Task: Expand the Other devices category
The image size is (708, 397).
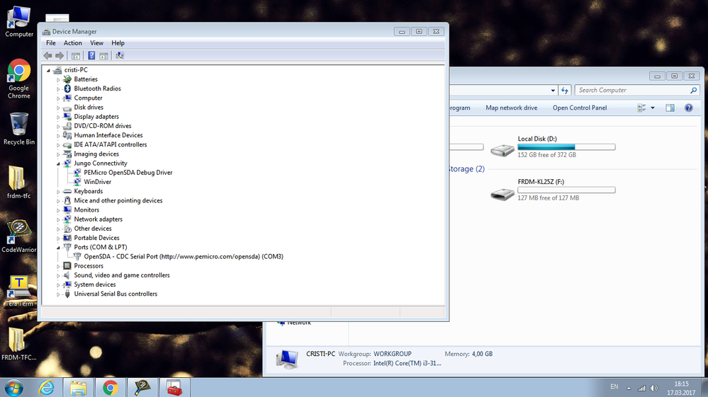Action: click(x=58, y=229)
